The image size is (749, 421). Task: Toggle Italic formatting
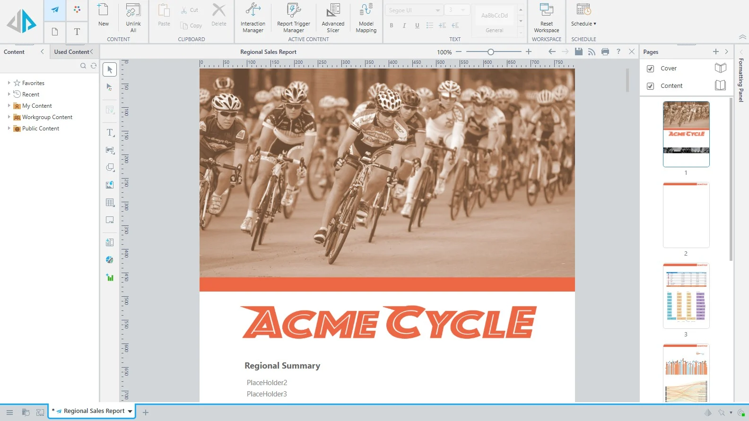point(404,26)
